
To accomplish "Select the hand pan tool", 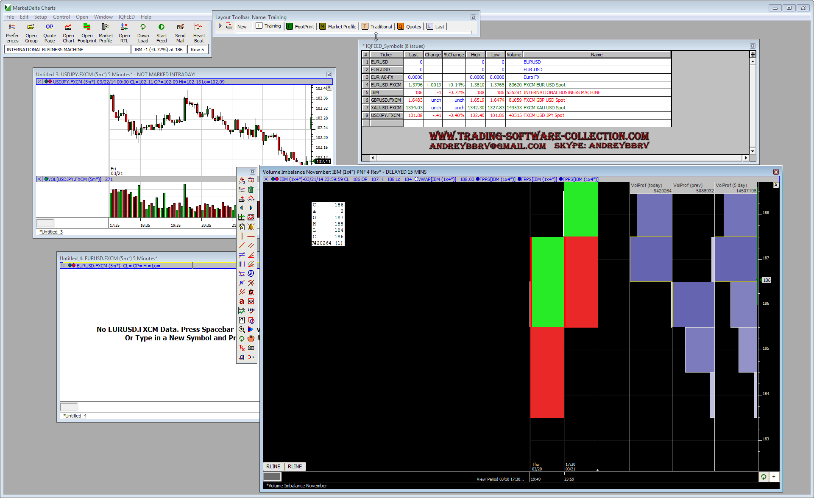I will 251,339.
